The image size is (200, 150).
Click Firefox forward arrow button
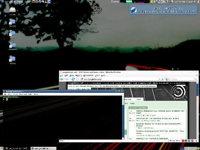click(67, 79)
